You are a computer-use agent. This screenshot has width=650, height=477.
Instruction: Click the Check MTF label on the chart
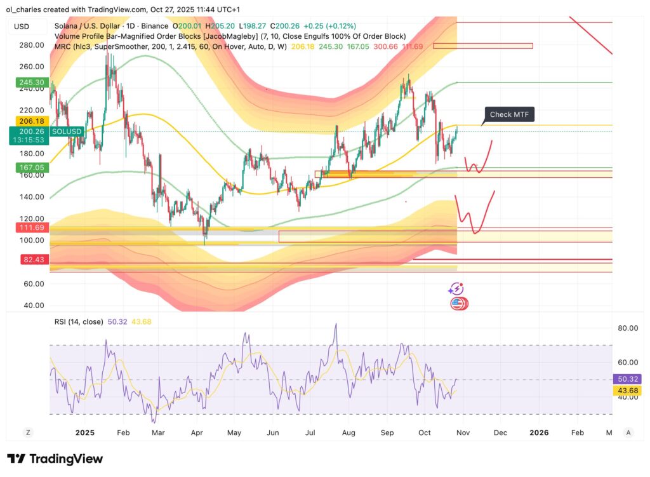(510, 114)
